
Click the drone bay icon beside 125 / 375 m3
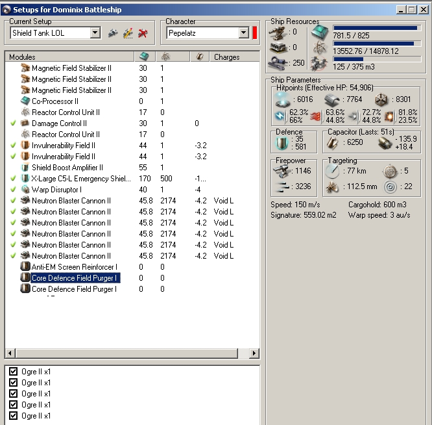[319, 63]
